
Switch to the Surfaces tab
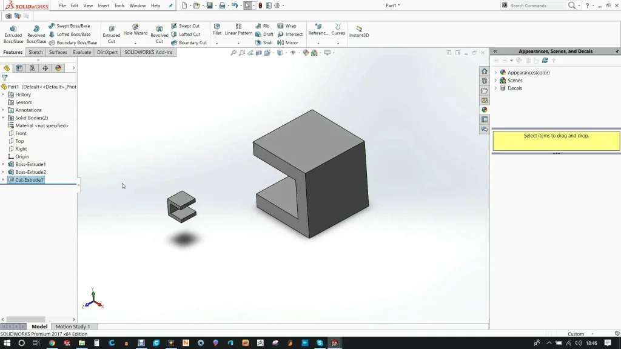tap(58, 52)
